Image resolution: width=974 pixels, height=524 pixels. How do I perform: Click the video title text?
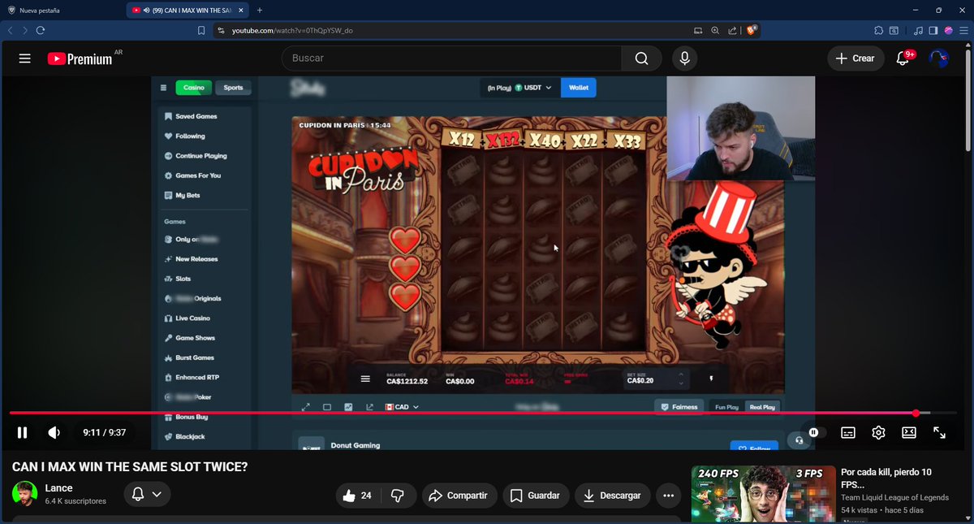130,467
